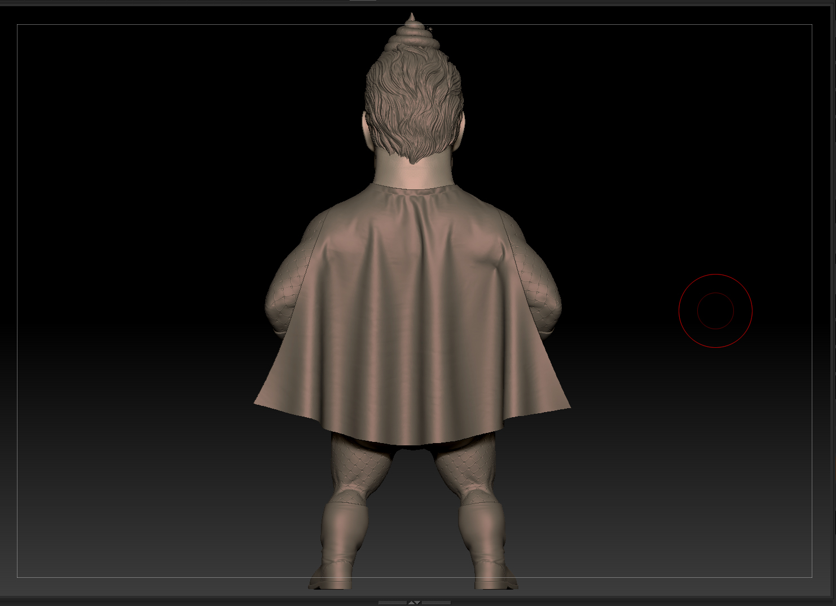The height and width of the screenshot is (606, 836).
Task: Click the light gray handle at top edge
Action: 363,1
